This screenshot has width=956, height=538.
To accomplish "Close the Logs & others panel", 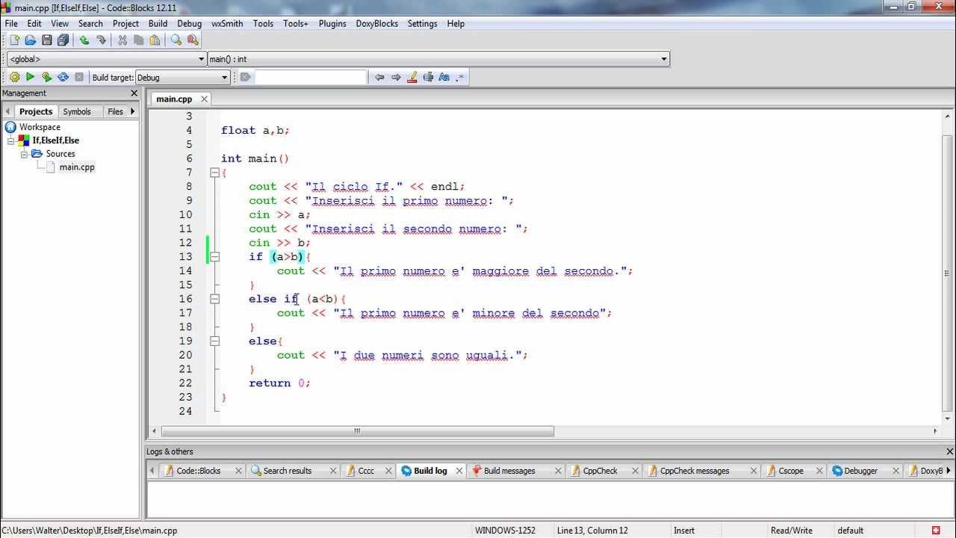I will tap(949, 451).
